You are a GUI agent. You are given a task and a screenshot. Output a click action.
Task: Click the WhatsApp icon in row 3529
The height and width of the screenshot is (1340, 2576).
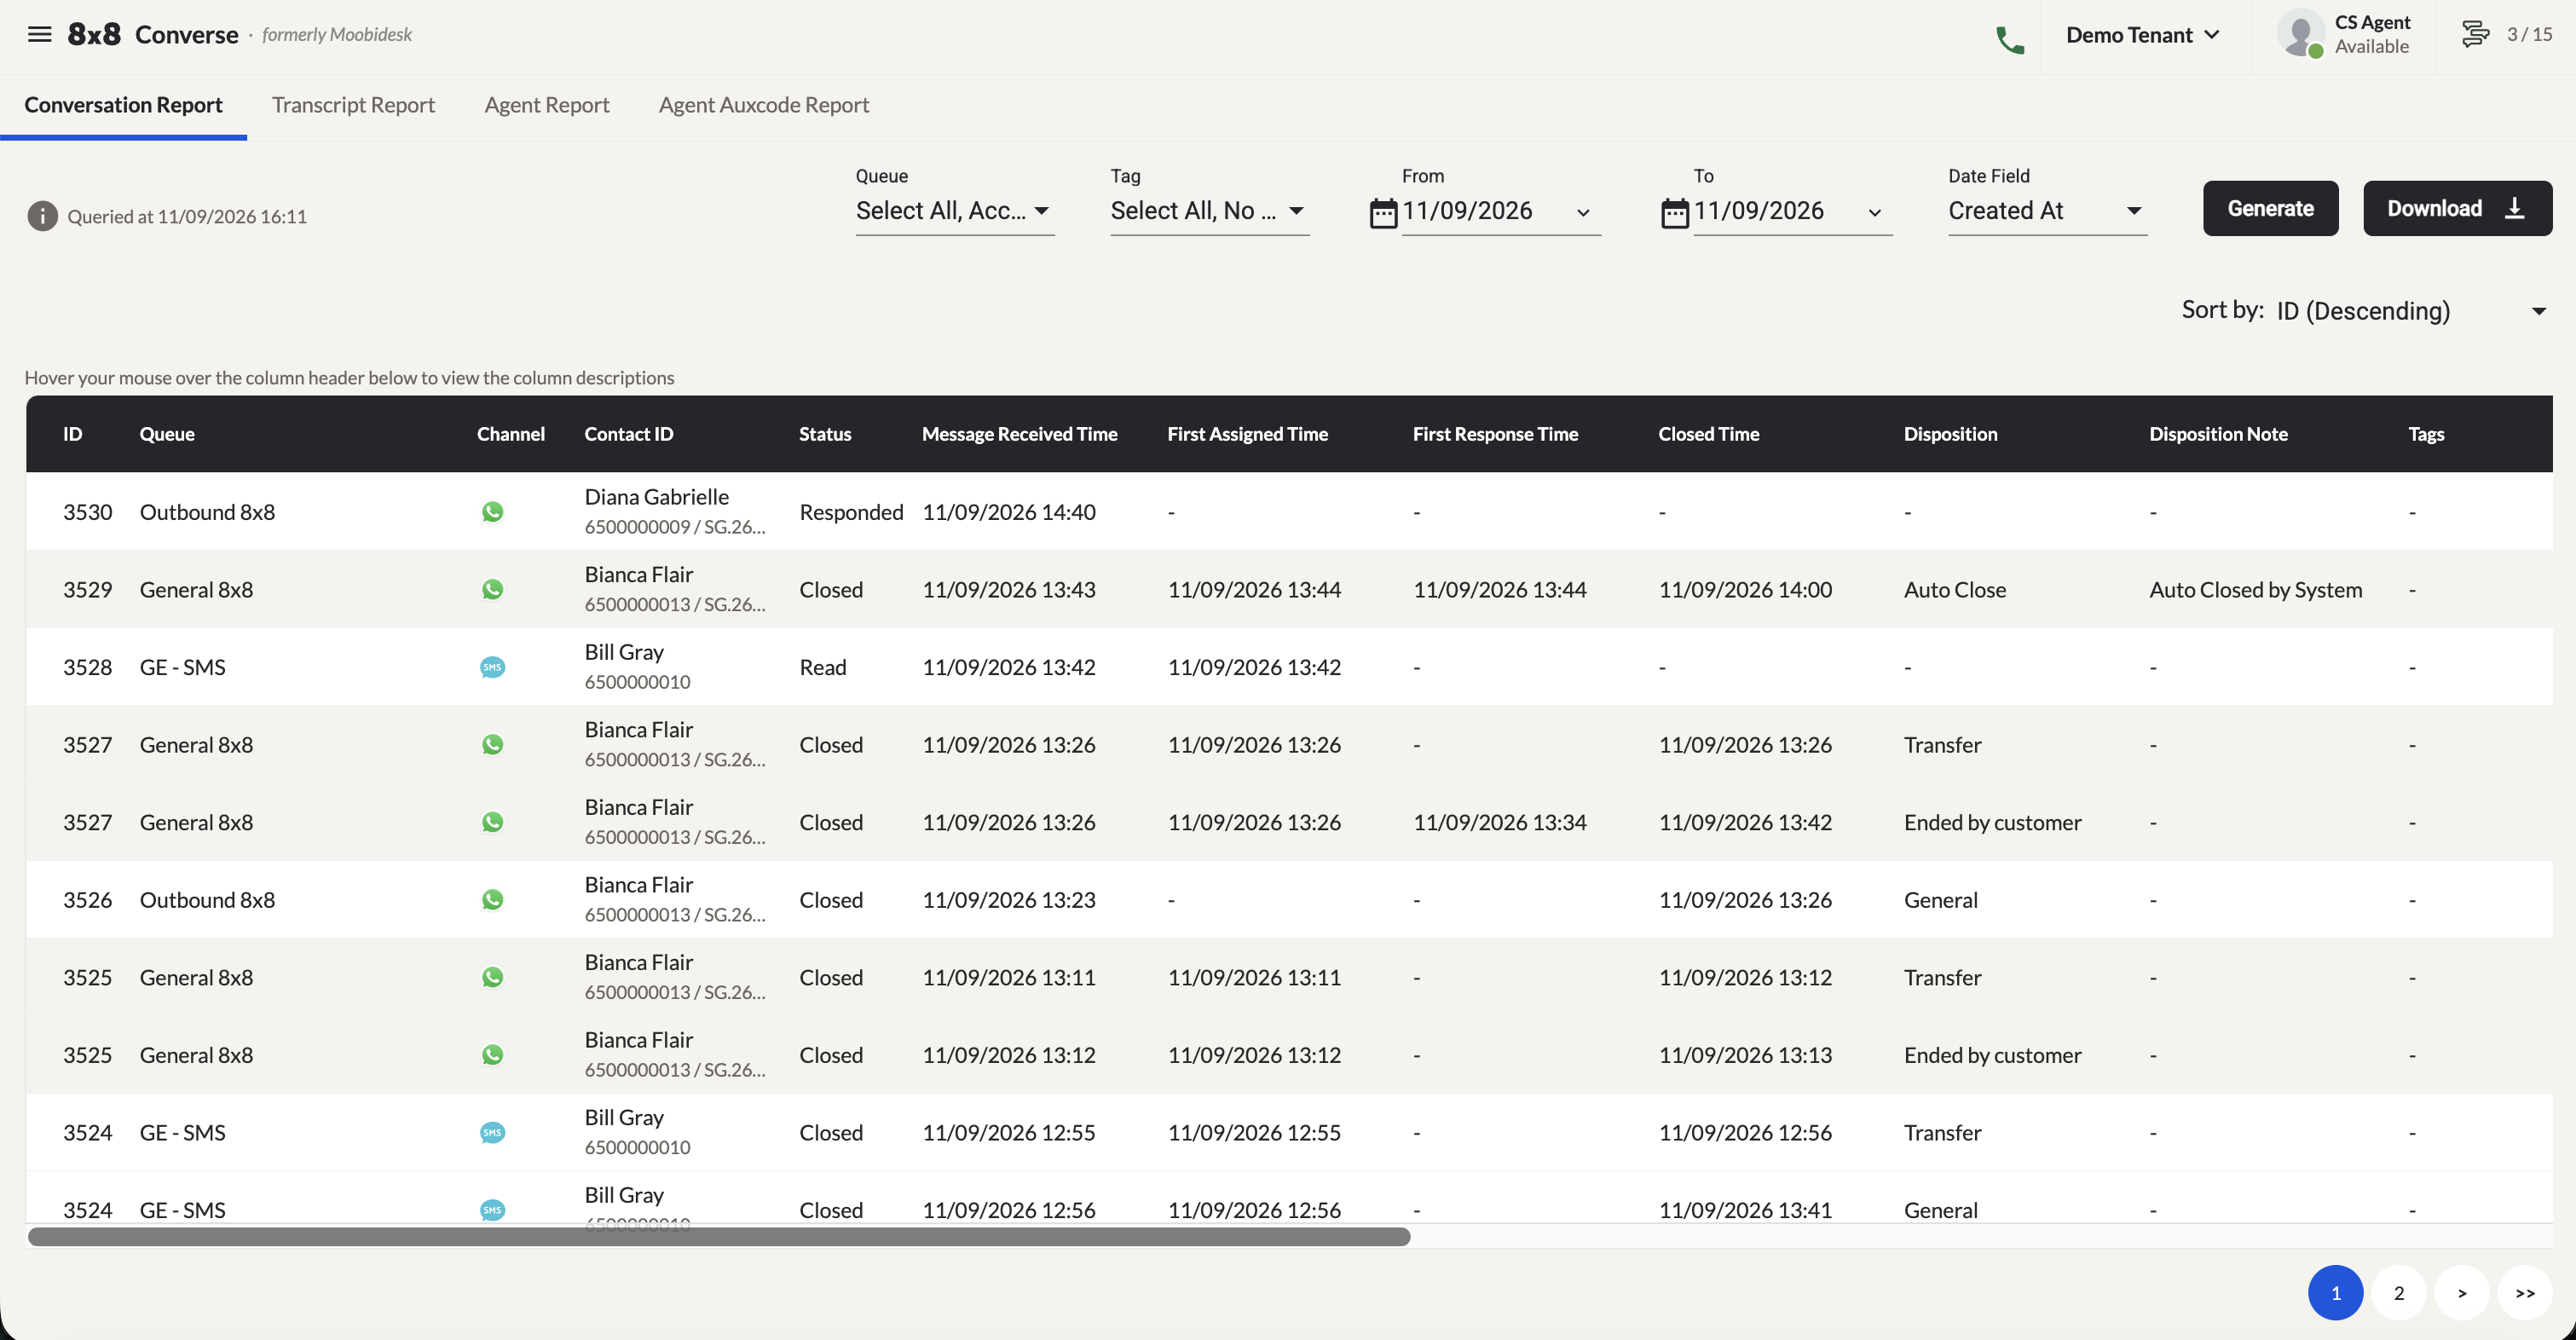(492, 589)
